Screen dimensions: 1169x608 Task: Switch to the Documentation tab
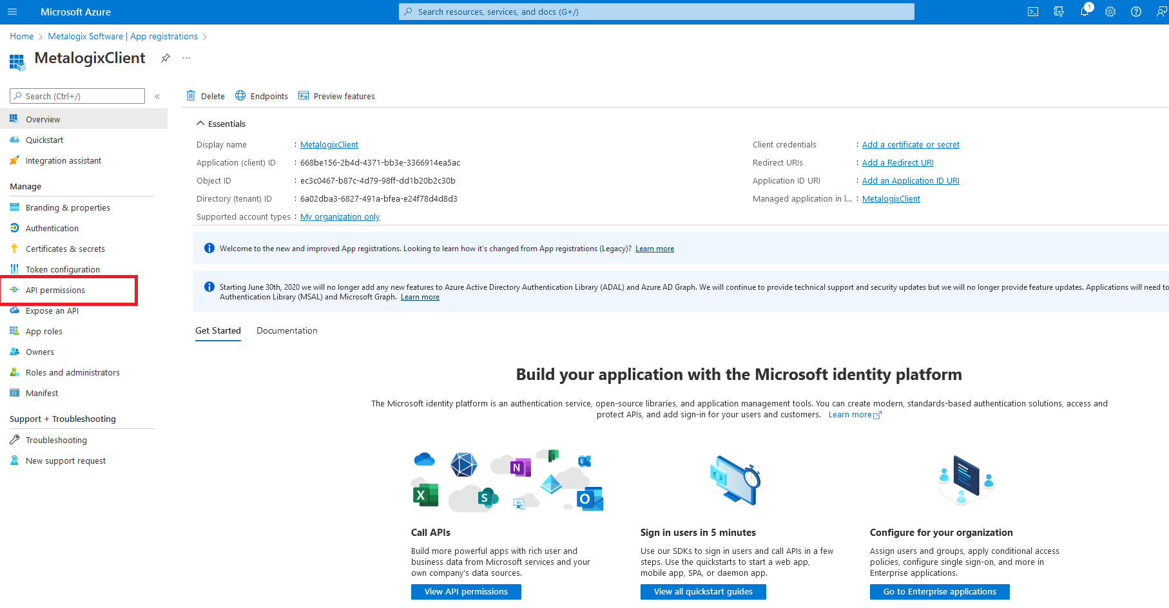click(287, 330)
